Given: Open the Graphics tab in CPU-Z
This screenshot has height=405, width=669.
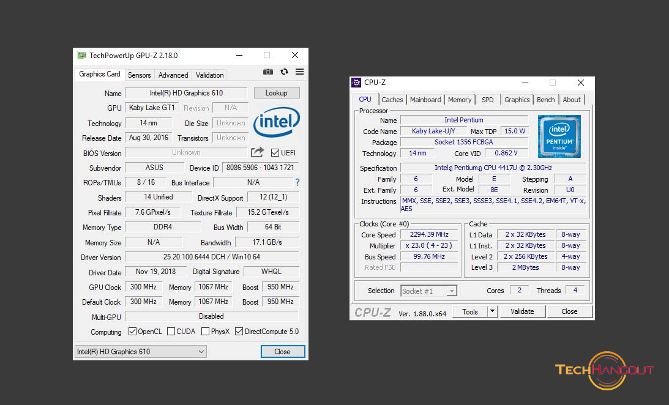Looking at the screenshot, I should click(x=517, y=100).
